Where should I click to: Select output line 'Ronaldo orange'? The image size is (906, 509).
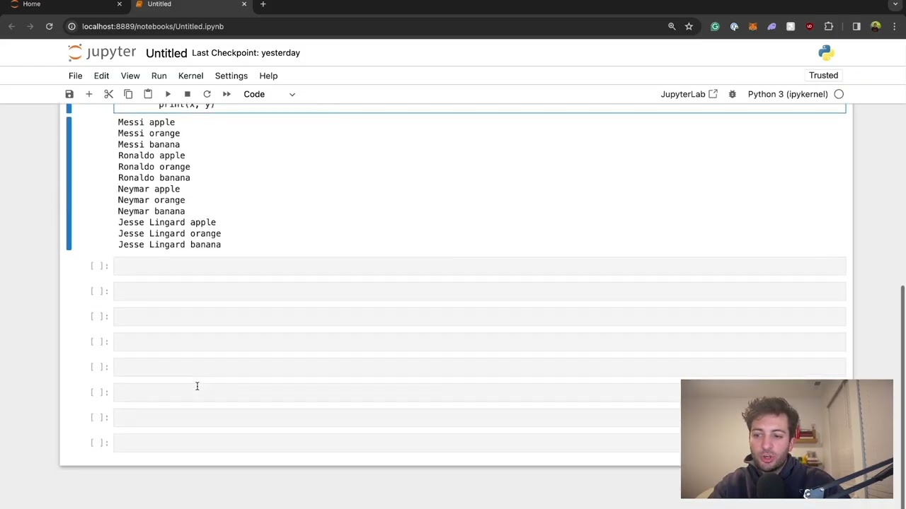154,167
